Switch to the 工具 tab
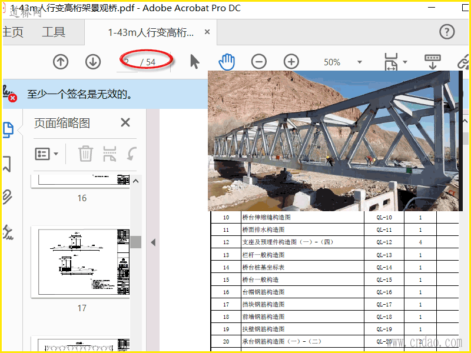 click(x=54, y=32)
